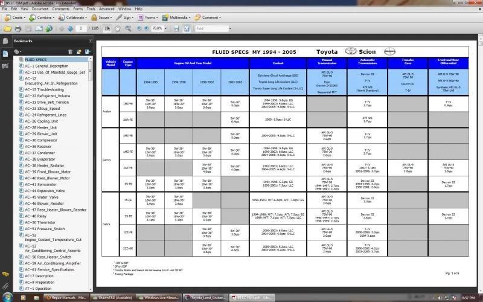The image size is (483, 302).
Task: Click the globe web collaboration icon
Action: click(49, 28)
